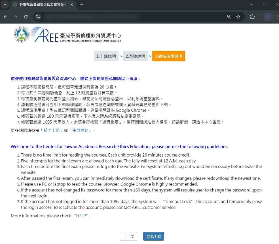Click text 課程請使用桌上型或筆記型電腦閱讀
Image resolution: width=279 pixels, height=244 pixels.
tap(54, 110)
